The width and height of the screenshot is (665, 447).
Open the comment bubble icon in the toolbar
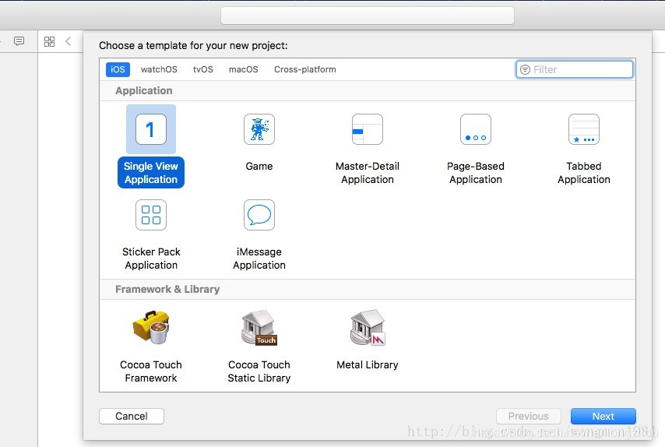click(19, 41)
